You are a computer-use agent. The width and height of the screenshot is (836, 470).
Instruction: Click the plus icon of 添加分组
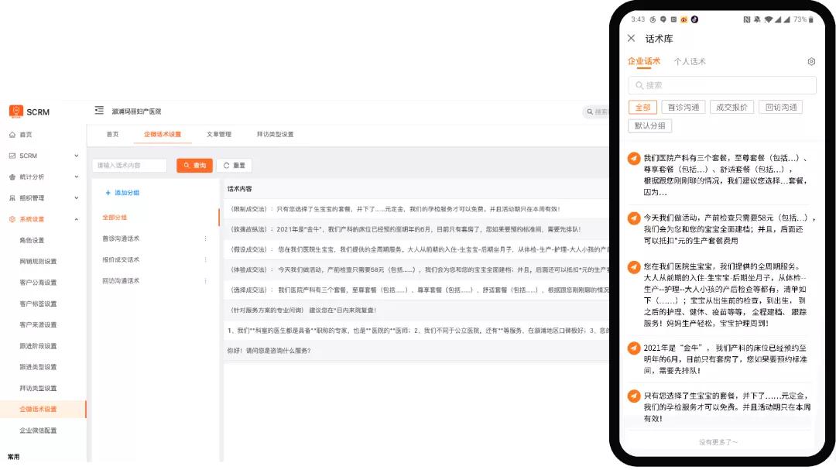coord(108,193)
